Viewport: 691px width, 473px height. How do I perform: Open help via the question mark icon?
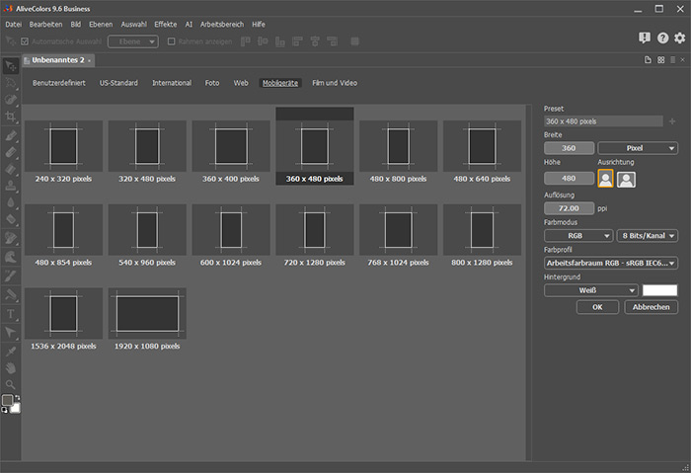pyautogui.click(x=662, y=38)
